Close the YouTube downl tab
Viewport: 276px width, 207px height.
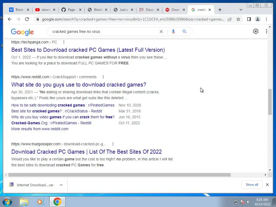pyautogui.click(x=54, y=10)
